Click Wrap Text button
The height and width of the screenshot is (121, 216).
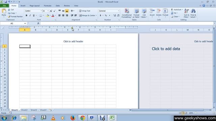[85, 11]
